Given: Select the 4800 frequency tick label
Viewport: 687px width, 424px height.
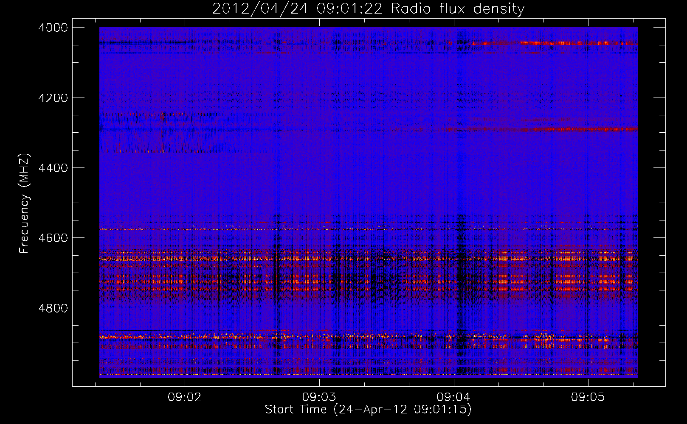Looking at the screenshot, I should point(53,308).
